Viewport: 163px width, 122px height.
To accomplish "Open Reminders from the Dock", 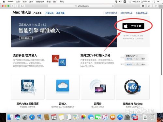I will pos(69,117).
